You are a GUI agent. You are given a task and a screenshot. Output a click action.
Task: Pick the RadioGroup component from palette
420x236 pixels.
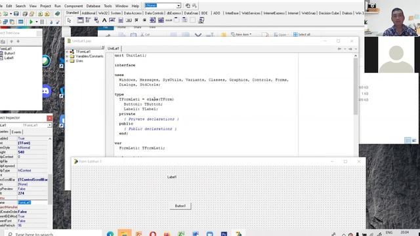coord(185,20)
